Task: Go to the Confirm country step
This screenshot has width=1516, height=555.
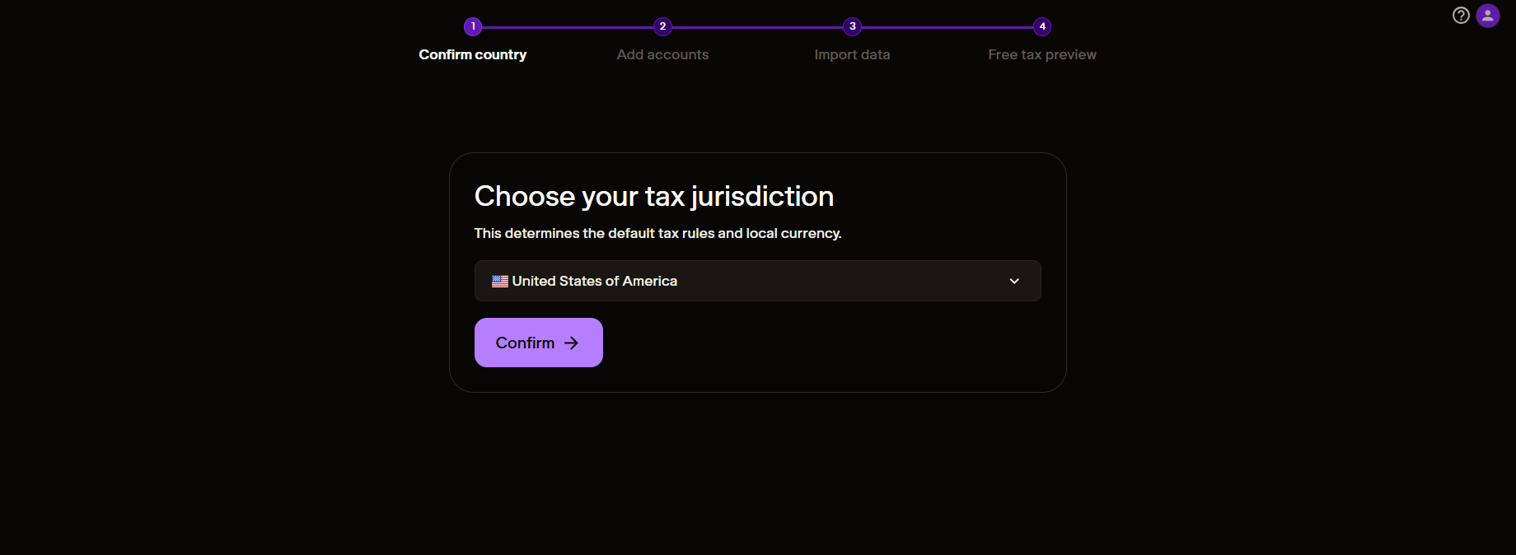Action: (472, 54)
